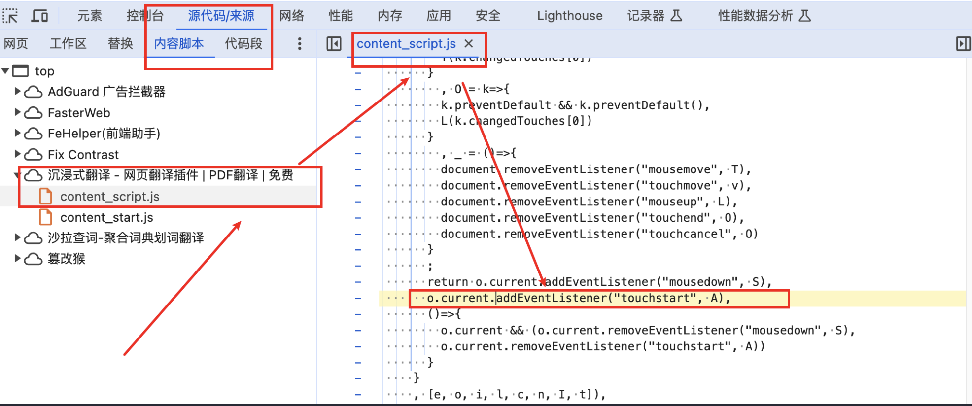Click the content_start.js file icon
This screenshot has width=972, height=406.
click(45, 217)
